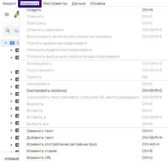168x161 pixels.
Task: Click the Ctrl+U shortcut text
Action: pyautogui.click(x=147, y=158)
